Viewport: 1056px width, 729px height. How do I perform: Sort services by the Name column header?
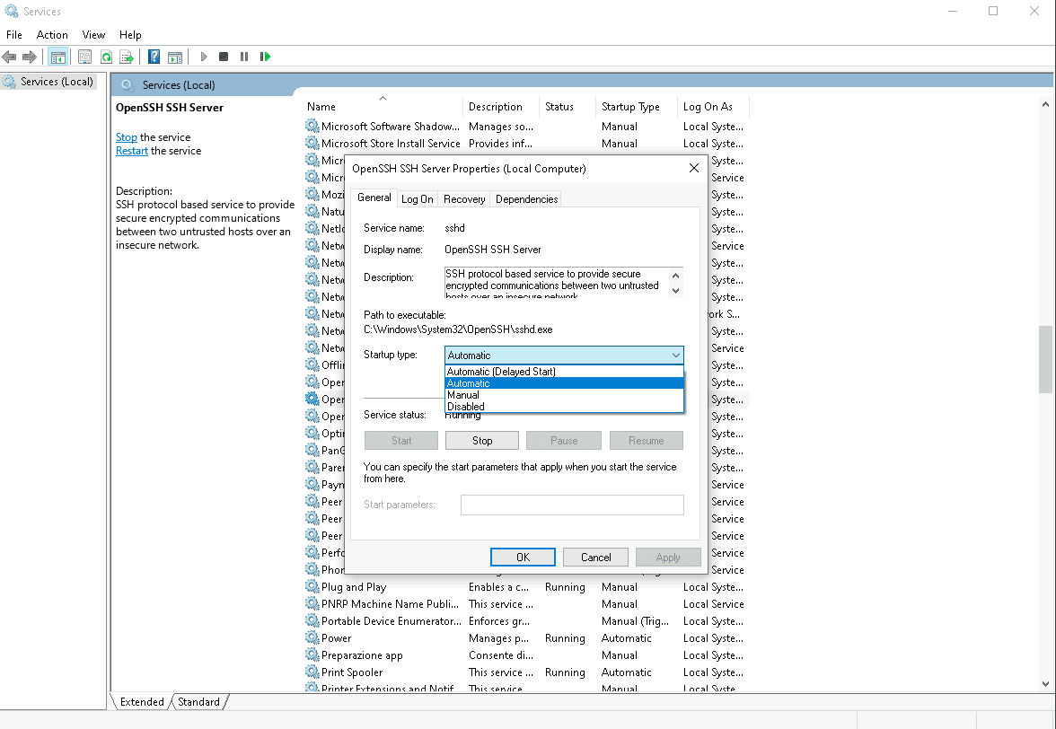[x=382, y=106]
